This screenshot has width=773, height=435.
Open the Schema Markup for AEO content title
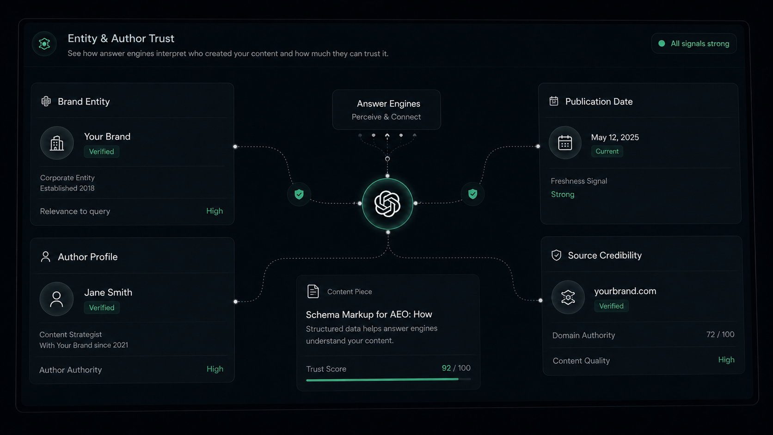(369, 314)
